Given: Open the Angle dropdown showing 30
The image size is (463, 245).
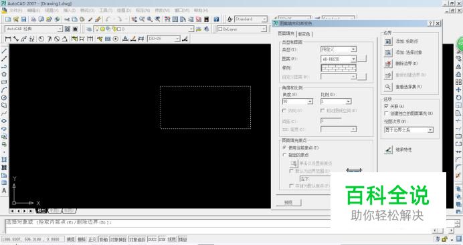Looking at the screenshot, I should (x=298, y=101).
